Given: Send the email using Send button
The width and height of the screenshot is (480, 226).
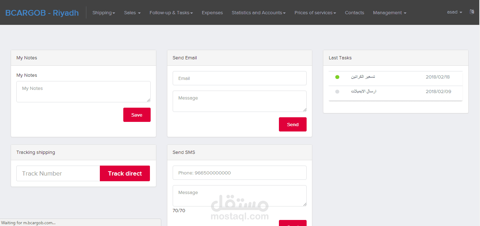Looking at the screenshot, I should (293, 124).
